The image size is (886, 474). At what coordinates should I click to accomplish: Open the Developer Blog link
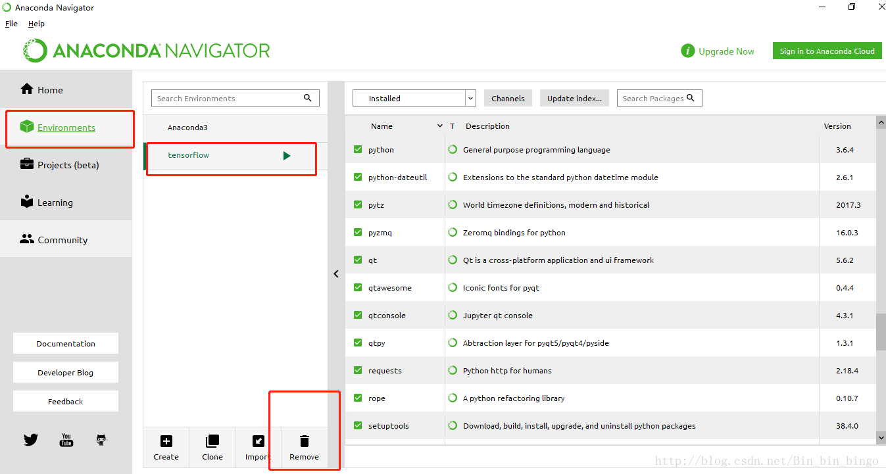(x=66, y=372)
